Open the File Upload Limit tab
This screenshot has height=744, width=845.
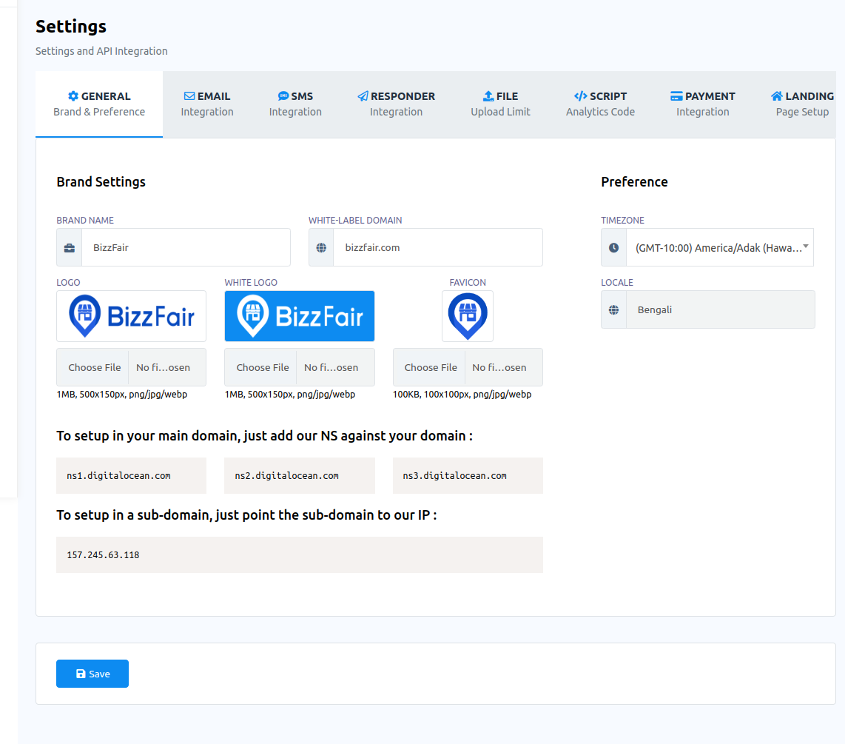[x=501, y=104]
